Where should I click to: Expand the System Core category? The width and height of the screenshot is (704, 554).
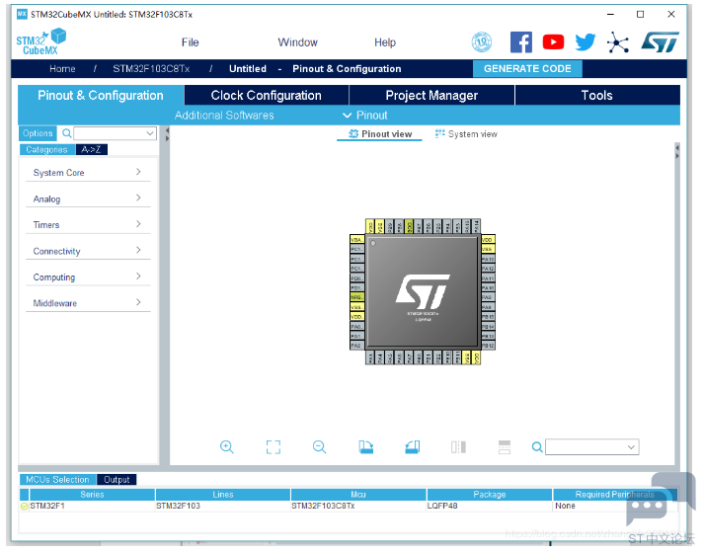pyautogui.click(x=88, y=173)
